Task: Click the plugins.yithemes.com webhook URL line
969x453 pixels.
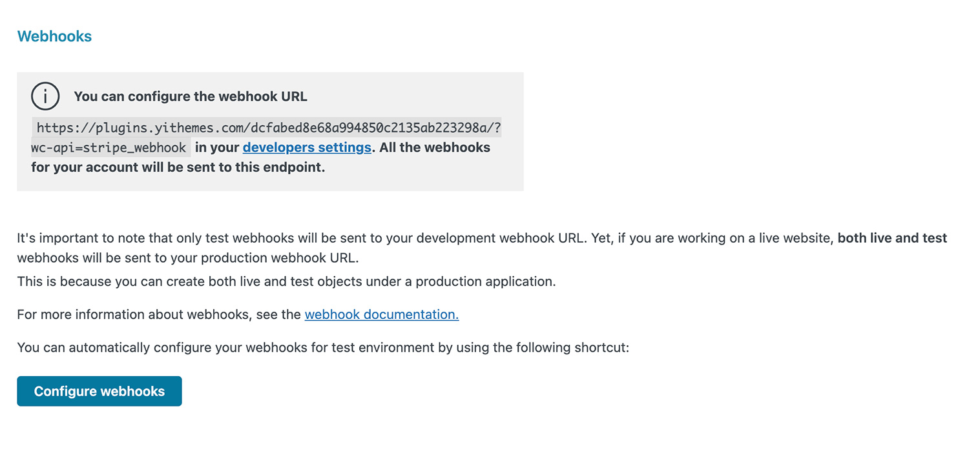Action: coord(268,128)
